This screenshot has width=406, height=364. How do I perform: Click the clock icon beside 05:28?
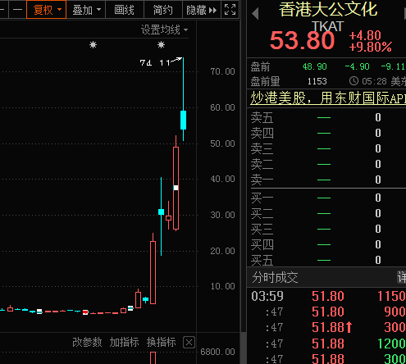(354, 81)
